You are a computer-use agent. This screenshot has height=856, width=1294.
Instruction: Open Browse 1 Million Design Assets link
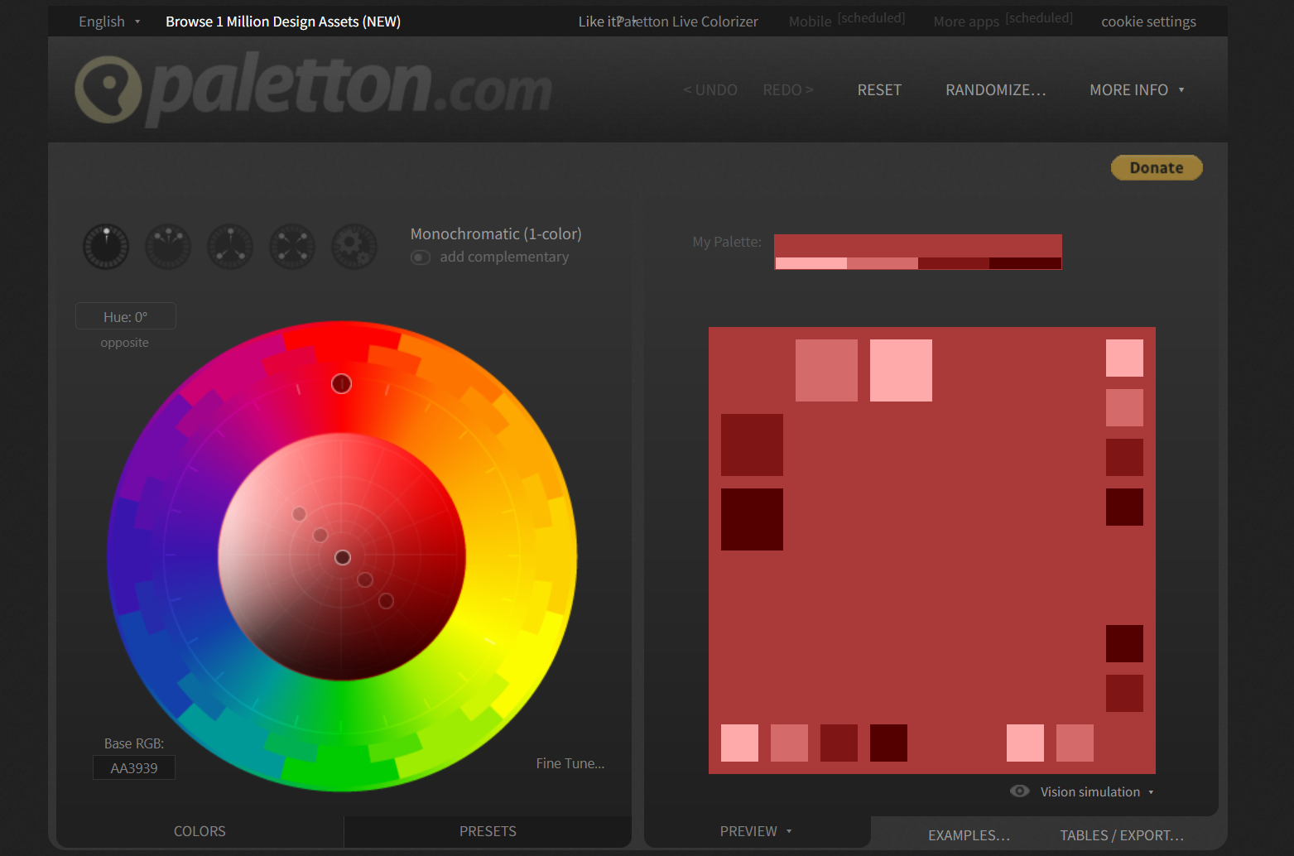click(x=283, y=22)
